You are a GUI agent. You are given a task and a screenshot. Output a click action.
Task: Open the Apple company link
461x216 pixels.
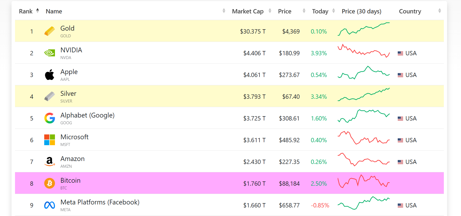(x=69, y=72)
